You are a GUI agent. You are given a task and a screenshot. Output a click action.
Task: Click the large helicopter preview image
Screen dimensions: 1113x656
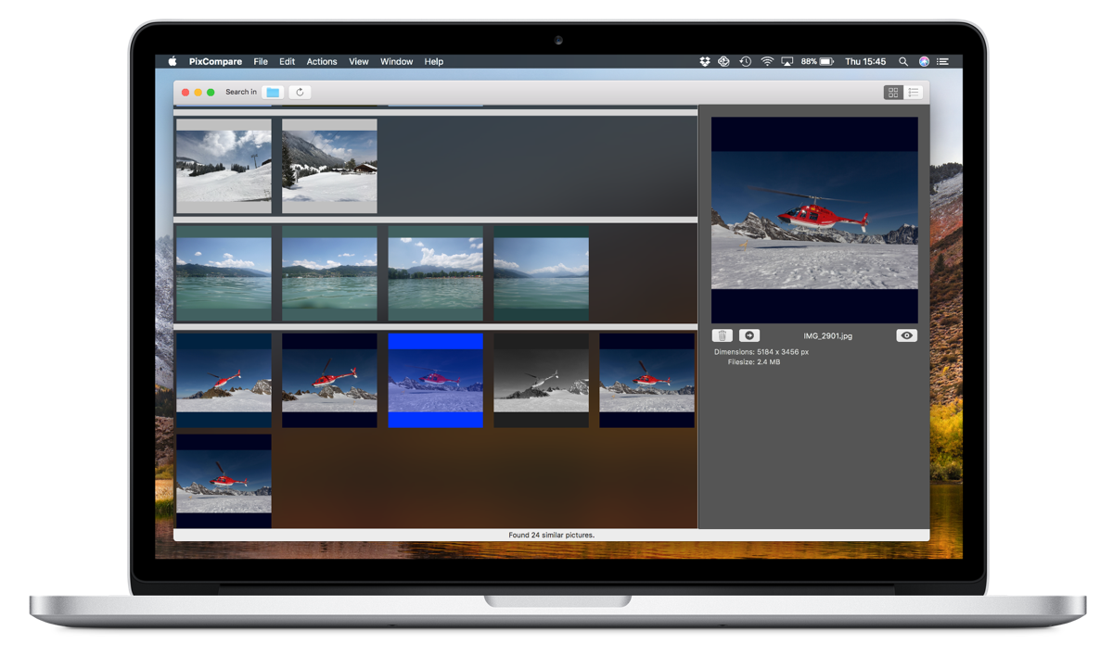[x=814, y=220]
